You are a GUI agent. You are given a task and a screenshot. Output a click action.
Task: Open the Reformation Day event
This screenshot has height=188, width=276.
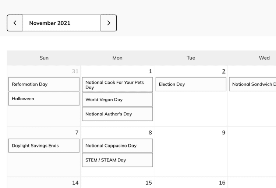coord(44,84)
